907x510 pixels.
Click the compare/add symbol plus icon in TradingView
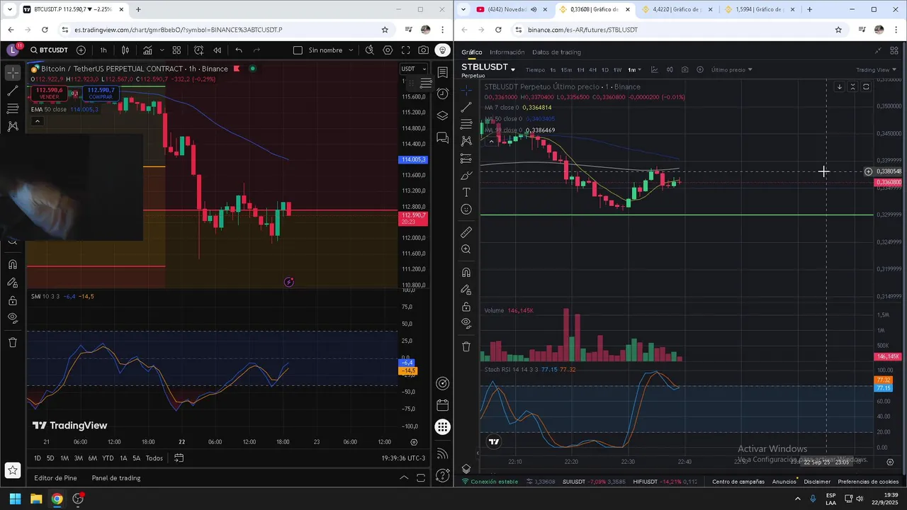coord(81,50)
